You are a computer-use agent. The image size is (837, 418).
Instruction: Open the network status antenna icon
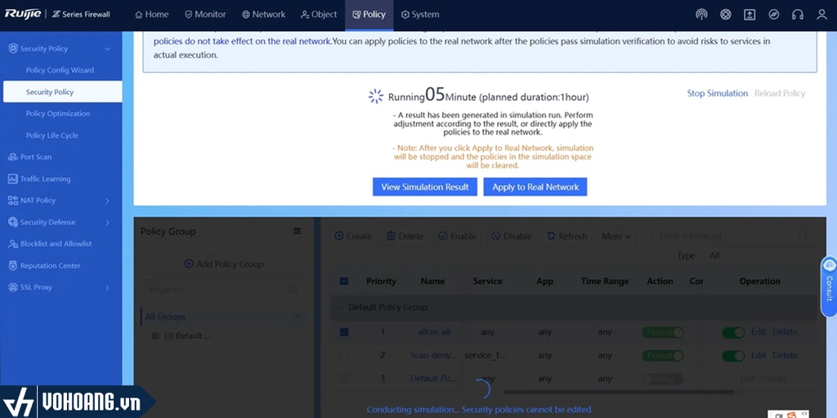coord(701,15)
